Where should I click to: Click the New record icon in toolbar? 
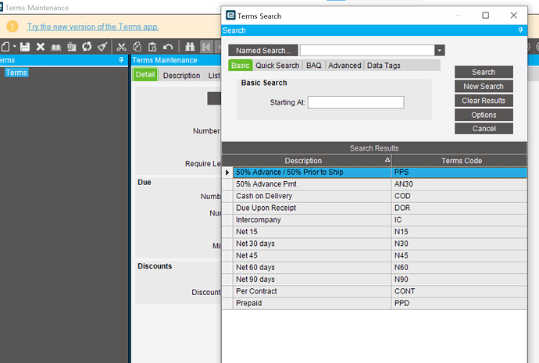coord(5,46)
